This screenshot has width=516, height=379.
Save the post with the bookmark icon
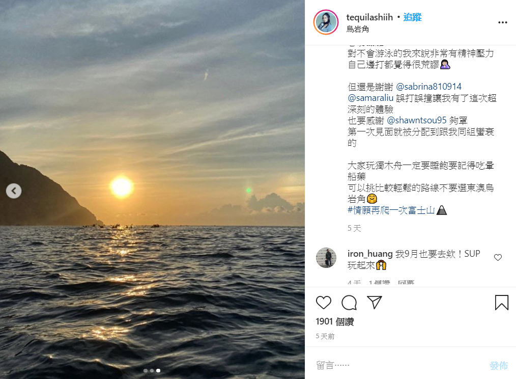coord(502,302)
